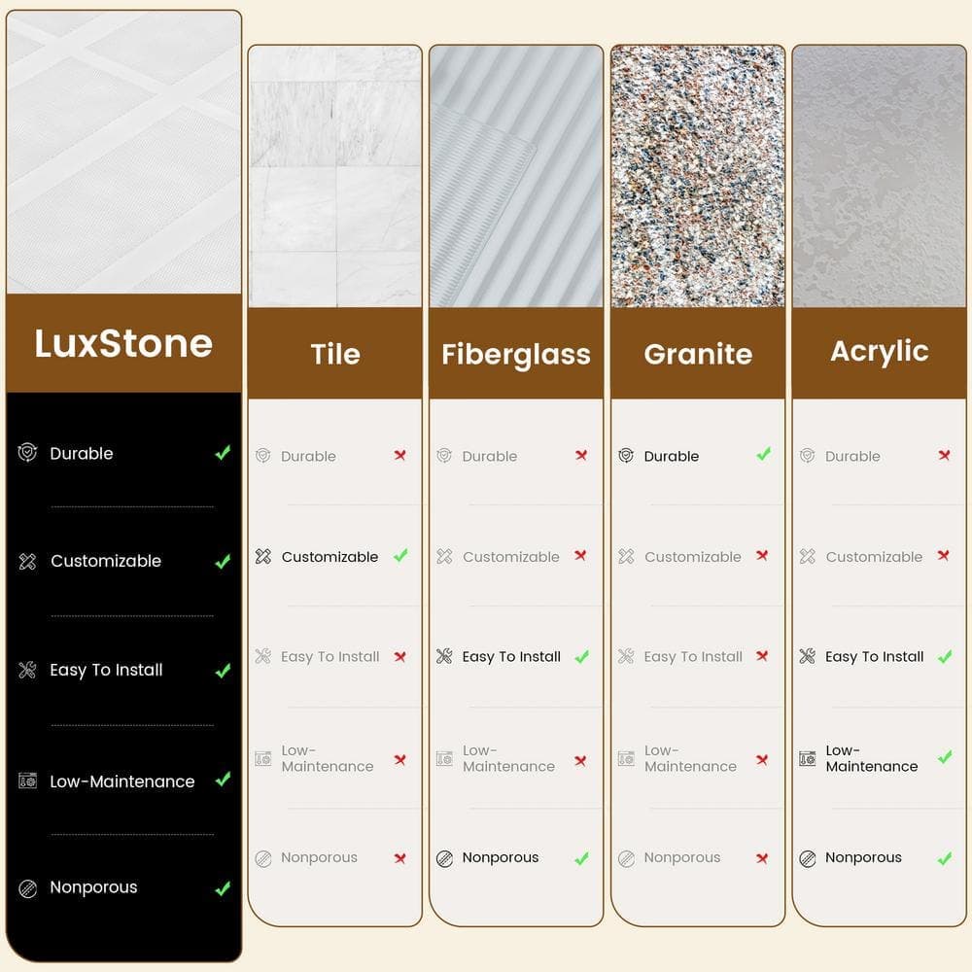Click green checkmark beside Granite Durable

pyautogui.click(x=764, y=454)
